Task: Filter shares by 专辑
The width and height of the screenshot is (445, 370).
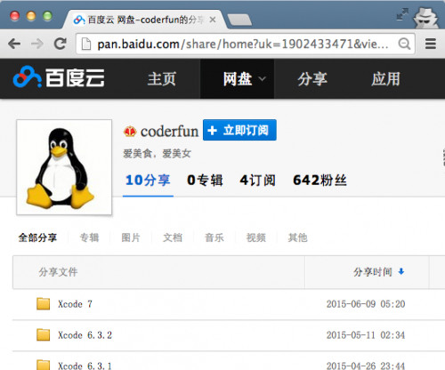Action: pos(89,237)
